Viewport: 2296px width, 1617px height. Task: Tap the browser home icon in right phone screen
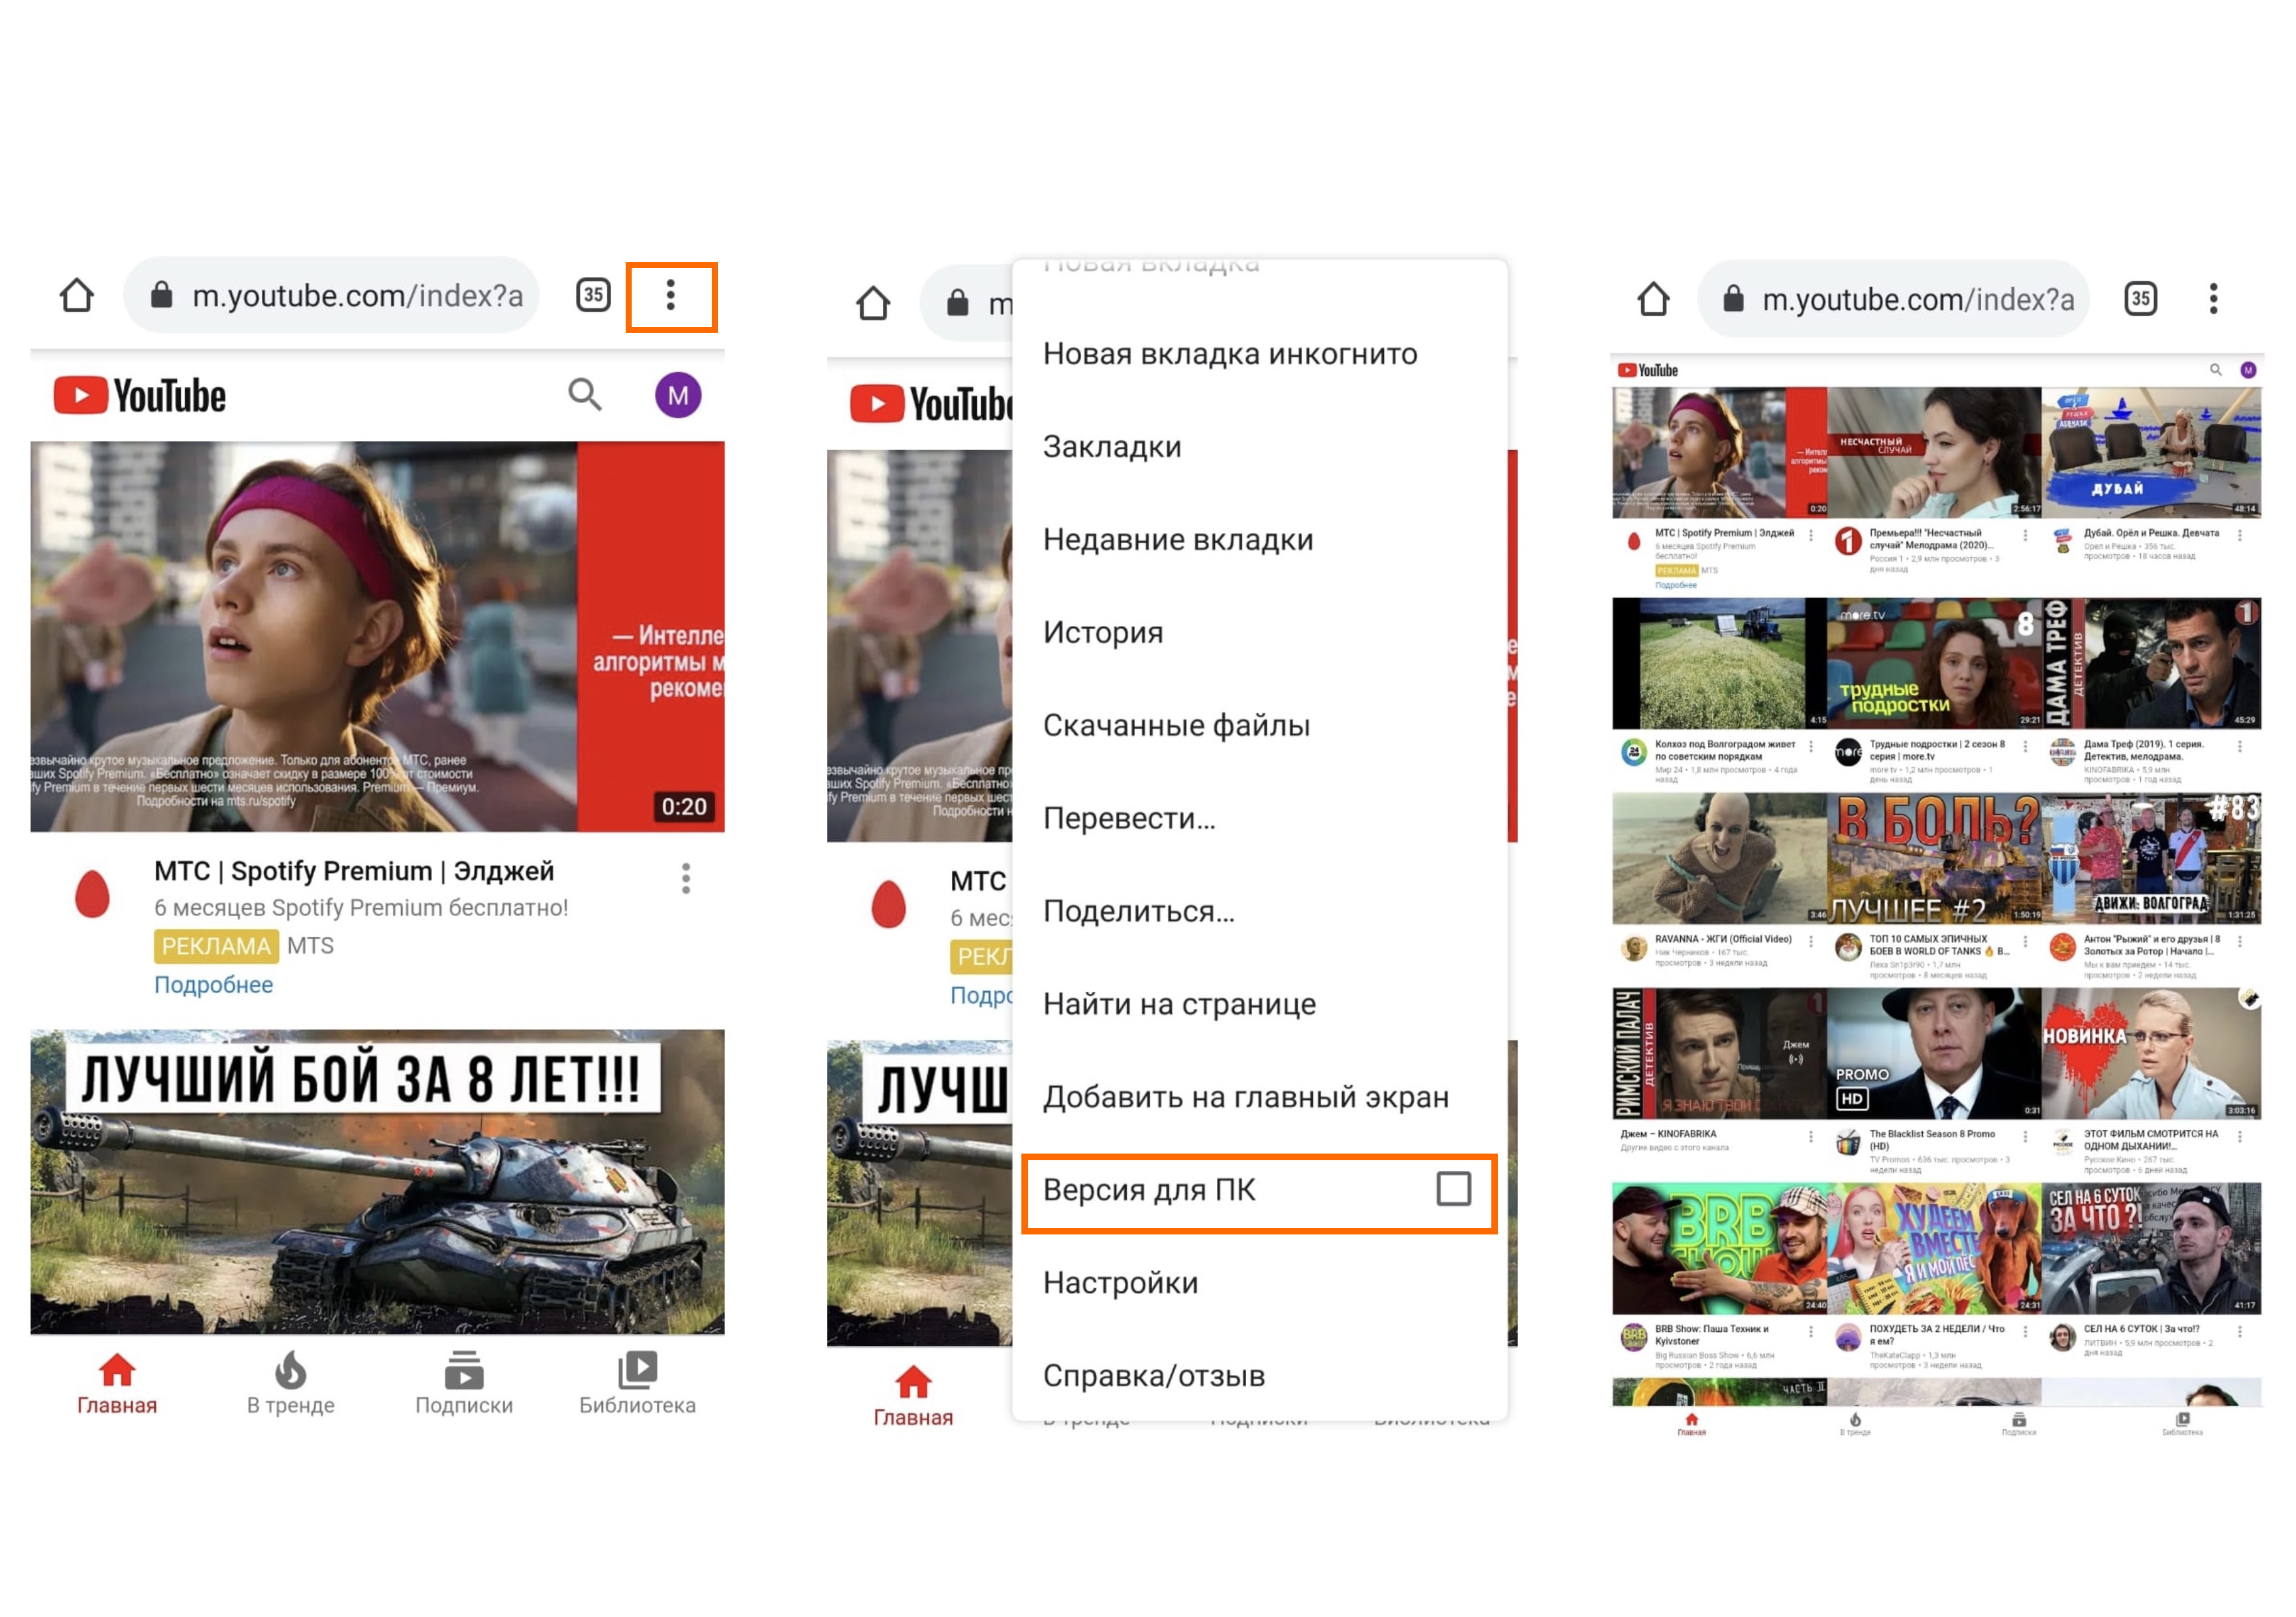point(1653,299)
